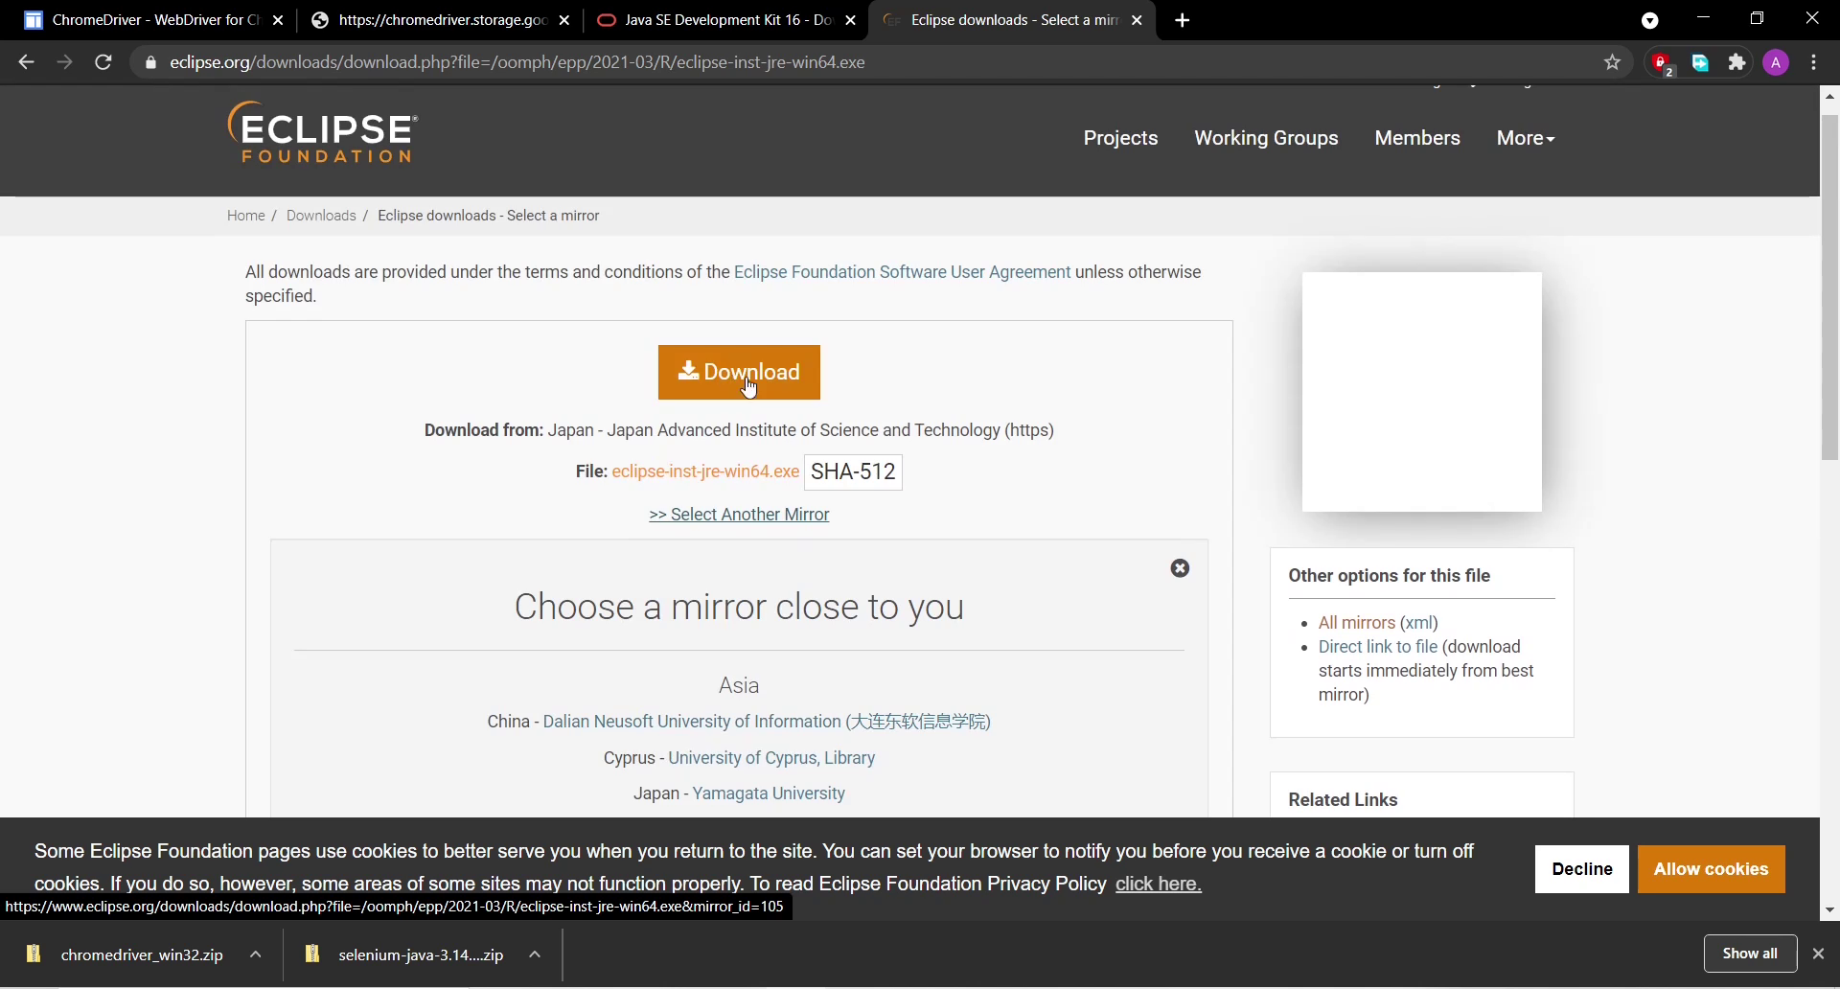Viewport: 1840px width, 989px height.
Task: Open the red ad-blocker extension icon
Action: (x=1663, y=63)
